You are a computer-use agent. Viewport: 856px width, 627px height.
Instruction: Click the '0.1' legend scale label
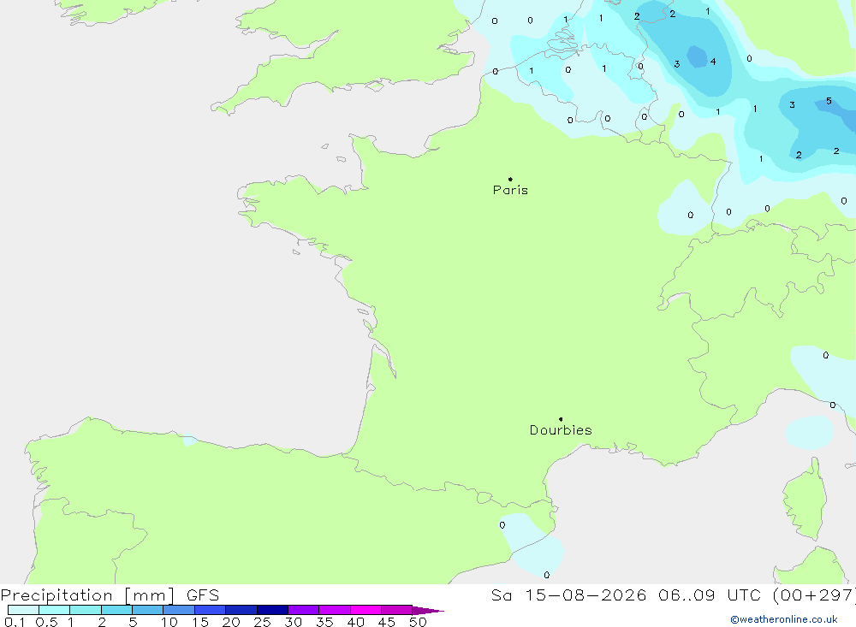tap(15, 622)
